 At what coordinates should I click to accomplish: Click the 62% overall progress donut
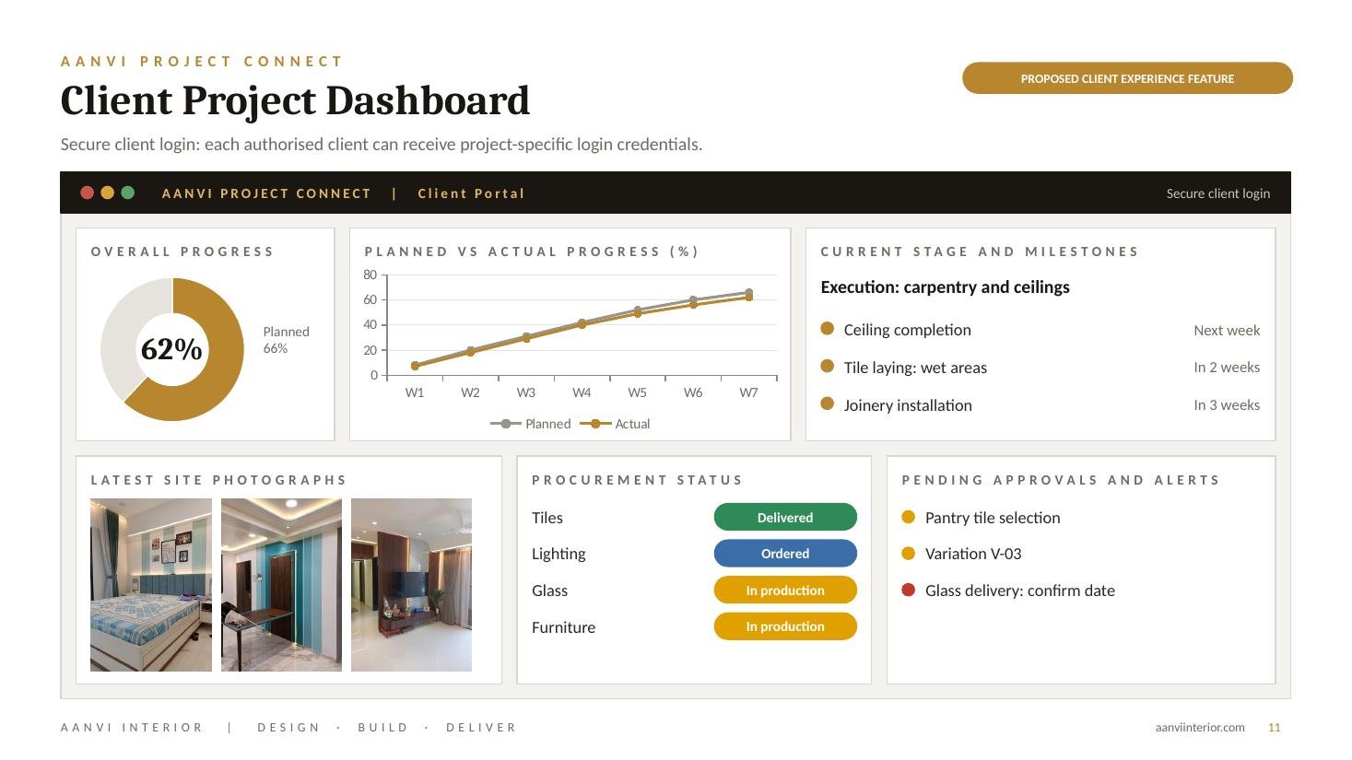pos(172,349)
